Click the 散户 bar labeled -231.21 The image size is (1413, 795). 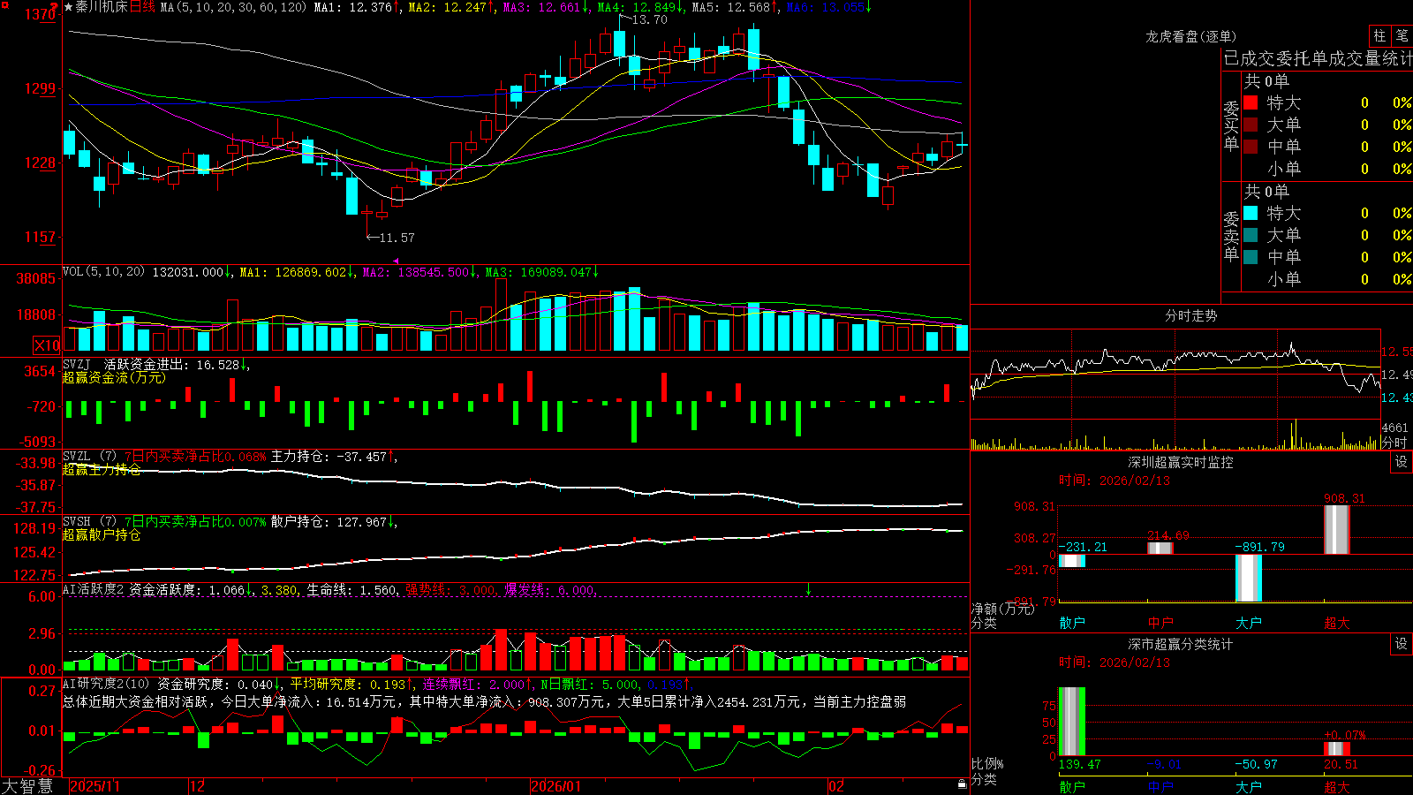click(x=1072, y=561)
